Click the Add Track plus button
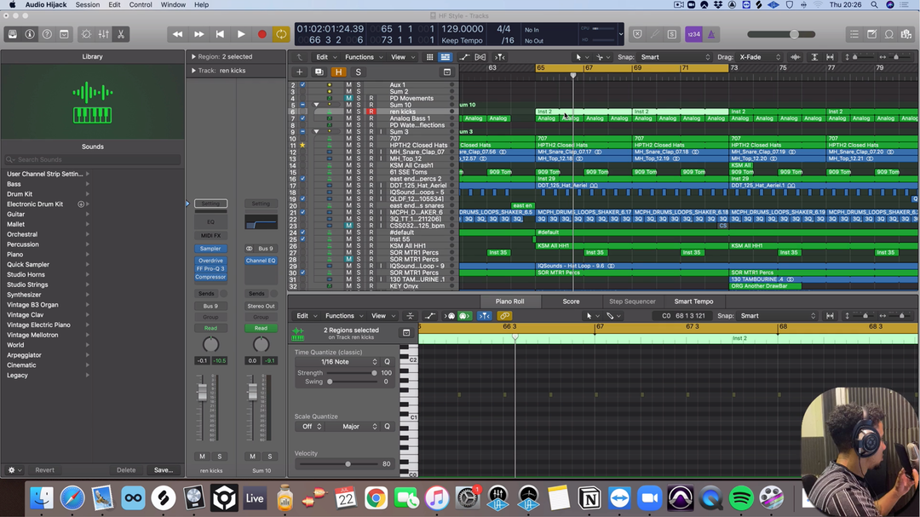The width and height of the screenshot is (920, 517). click(x=299, y=72)
